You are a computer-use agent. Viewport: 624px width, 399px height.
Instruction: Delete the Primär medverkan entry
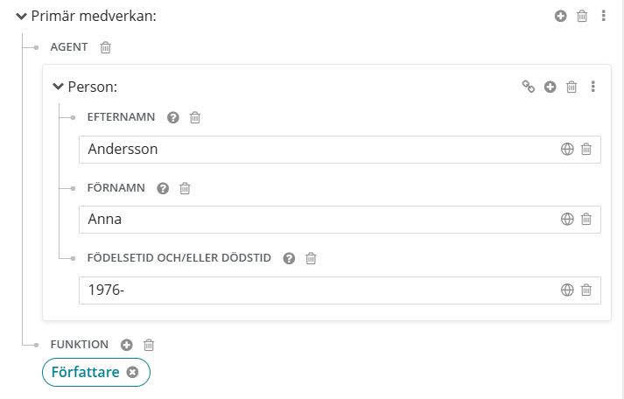point(582,16)
